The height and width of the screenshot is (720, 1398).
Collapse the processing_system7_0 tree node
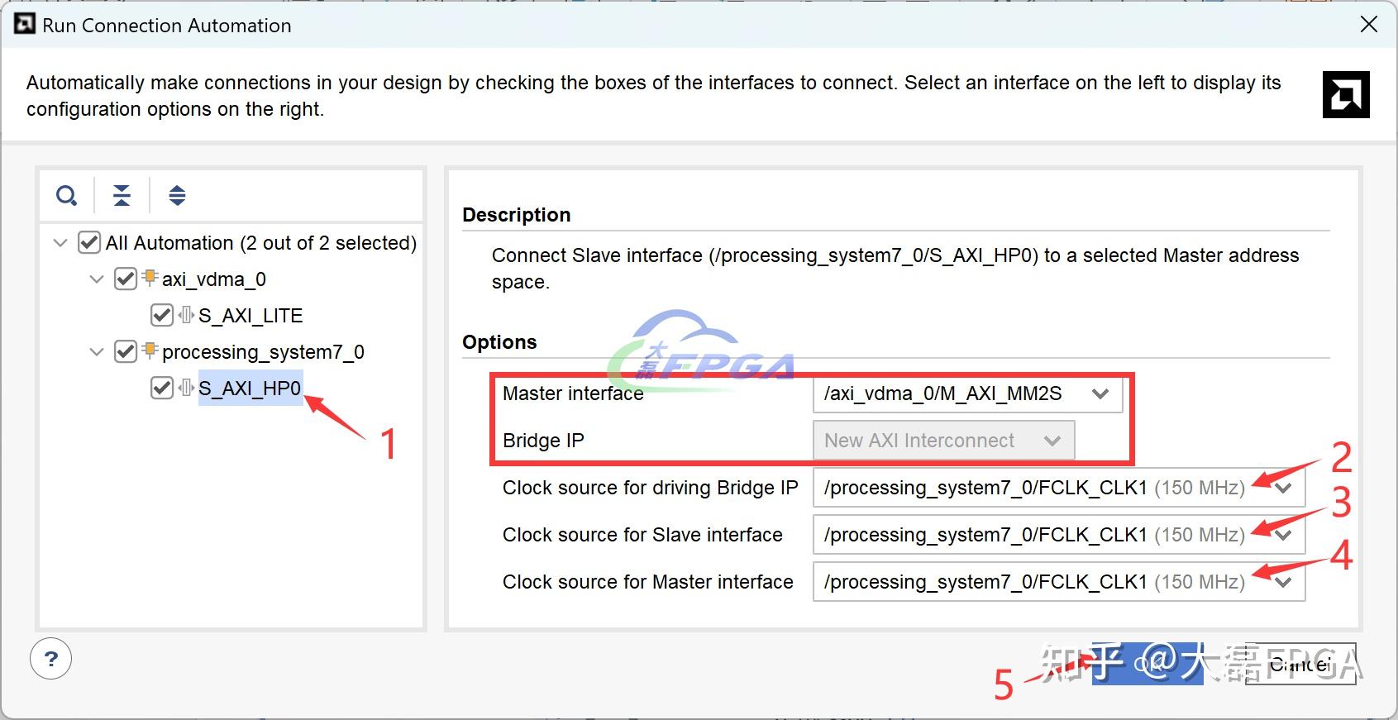click(97, 352)
